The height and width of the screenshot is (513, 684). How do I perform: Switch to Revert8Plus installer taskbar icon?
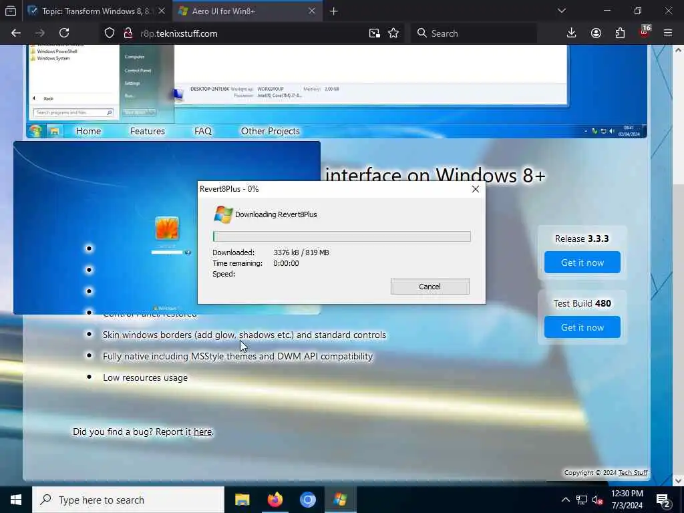click(340, 500)
